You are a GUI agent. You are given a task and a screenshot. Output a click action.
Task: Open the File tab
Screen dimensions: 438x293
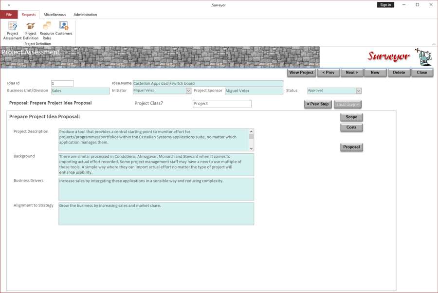[9, 15]
